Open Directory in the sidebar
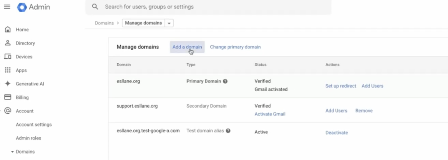448x160 pixels. 25,43
